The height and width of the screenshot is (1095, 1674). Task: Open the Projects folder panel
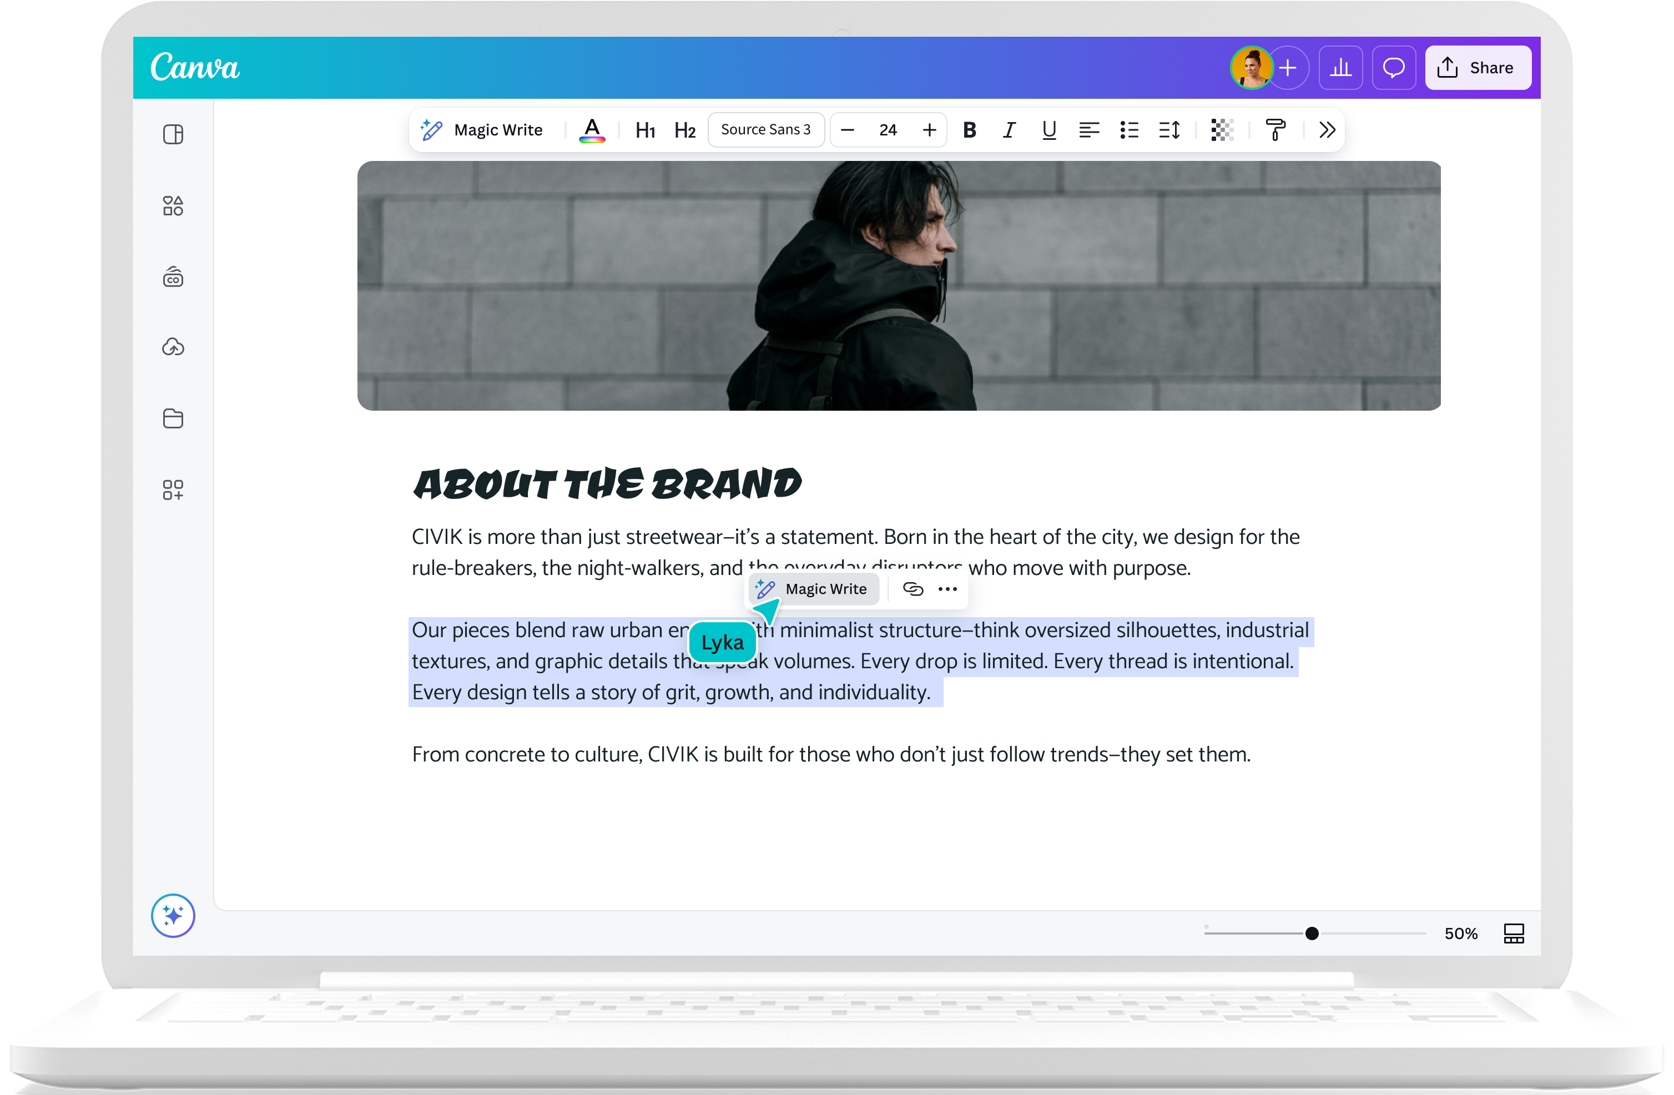pyautogui.click(x=172, y=418)
